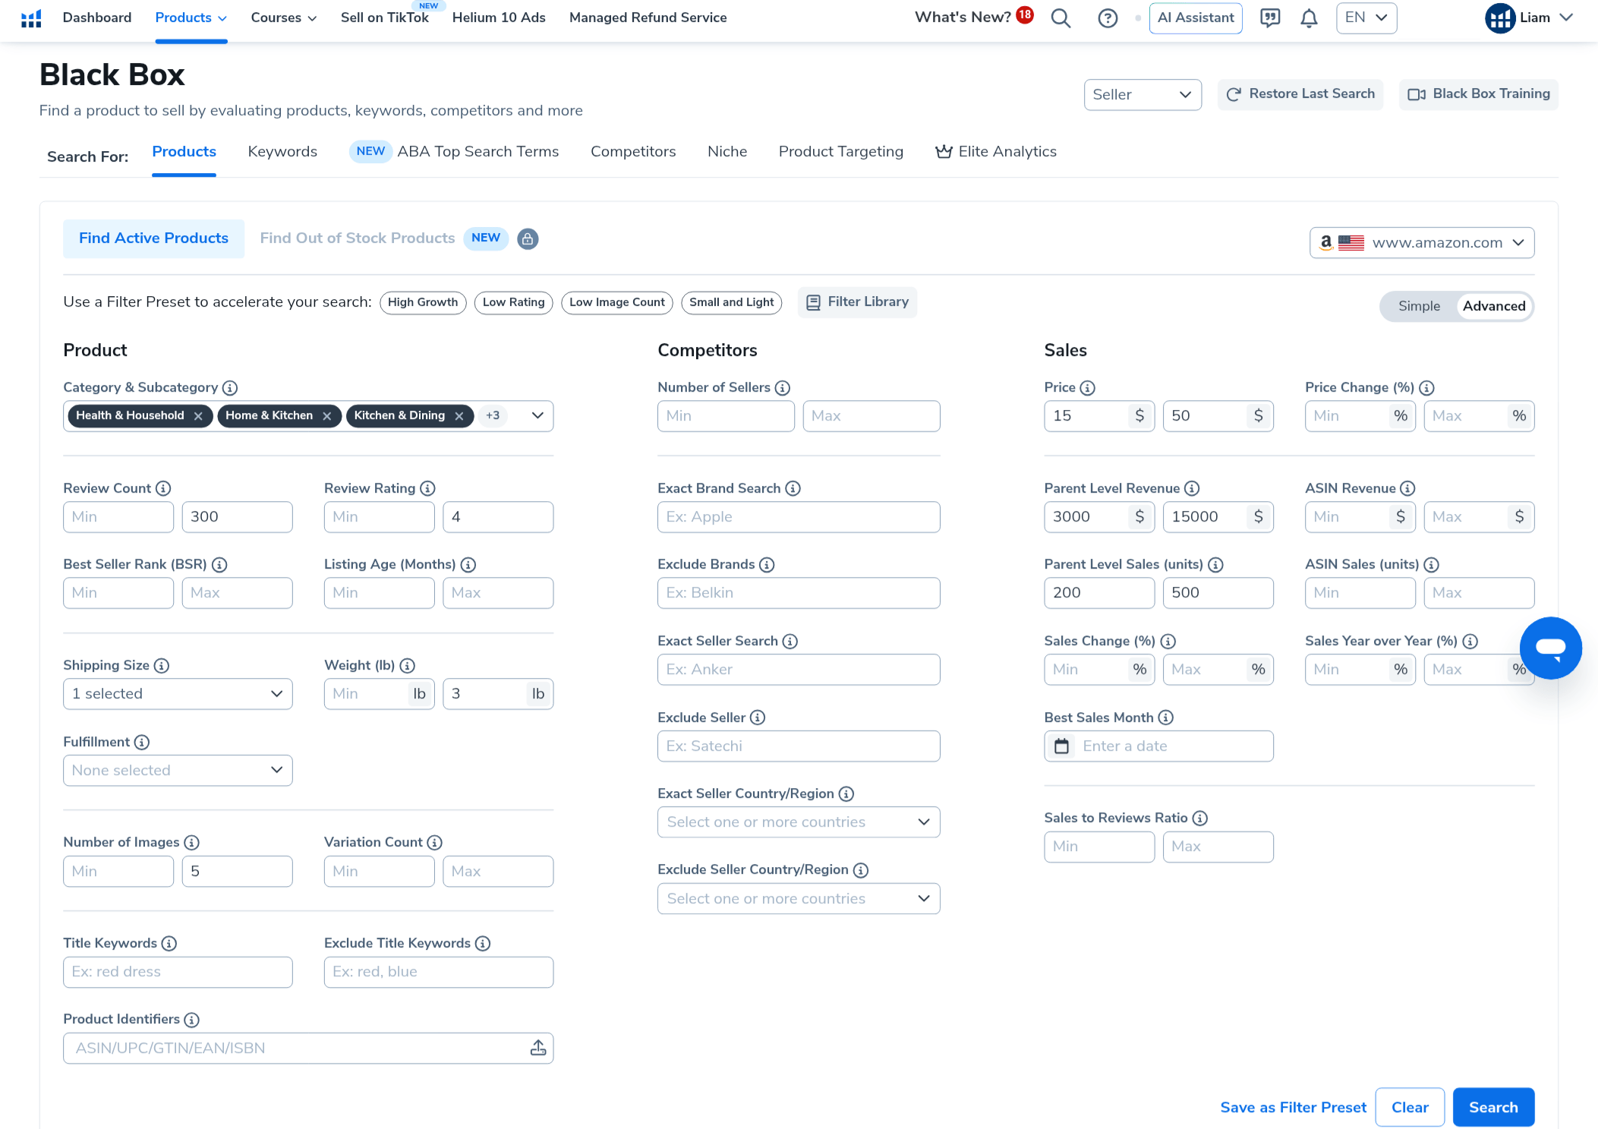This screenshot has width=1598, height=1129.
Task: Show info for Number of Sellers
Action: [x=783, y=388]
